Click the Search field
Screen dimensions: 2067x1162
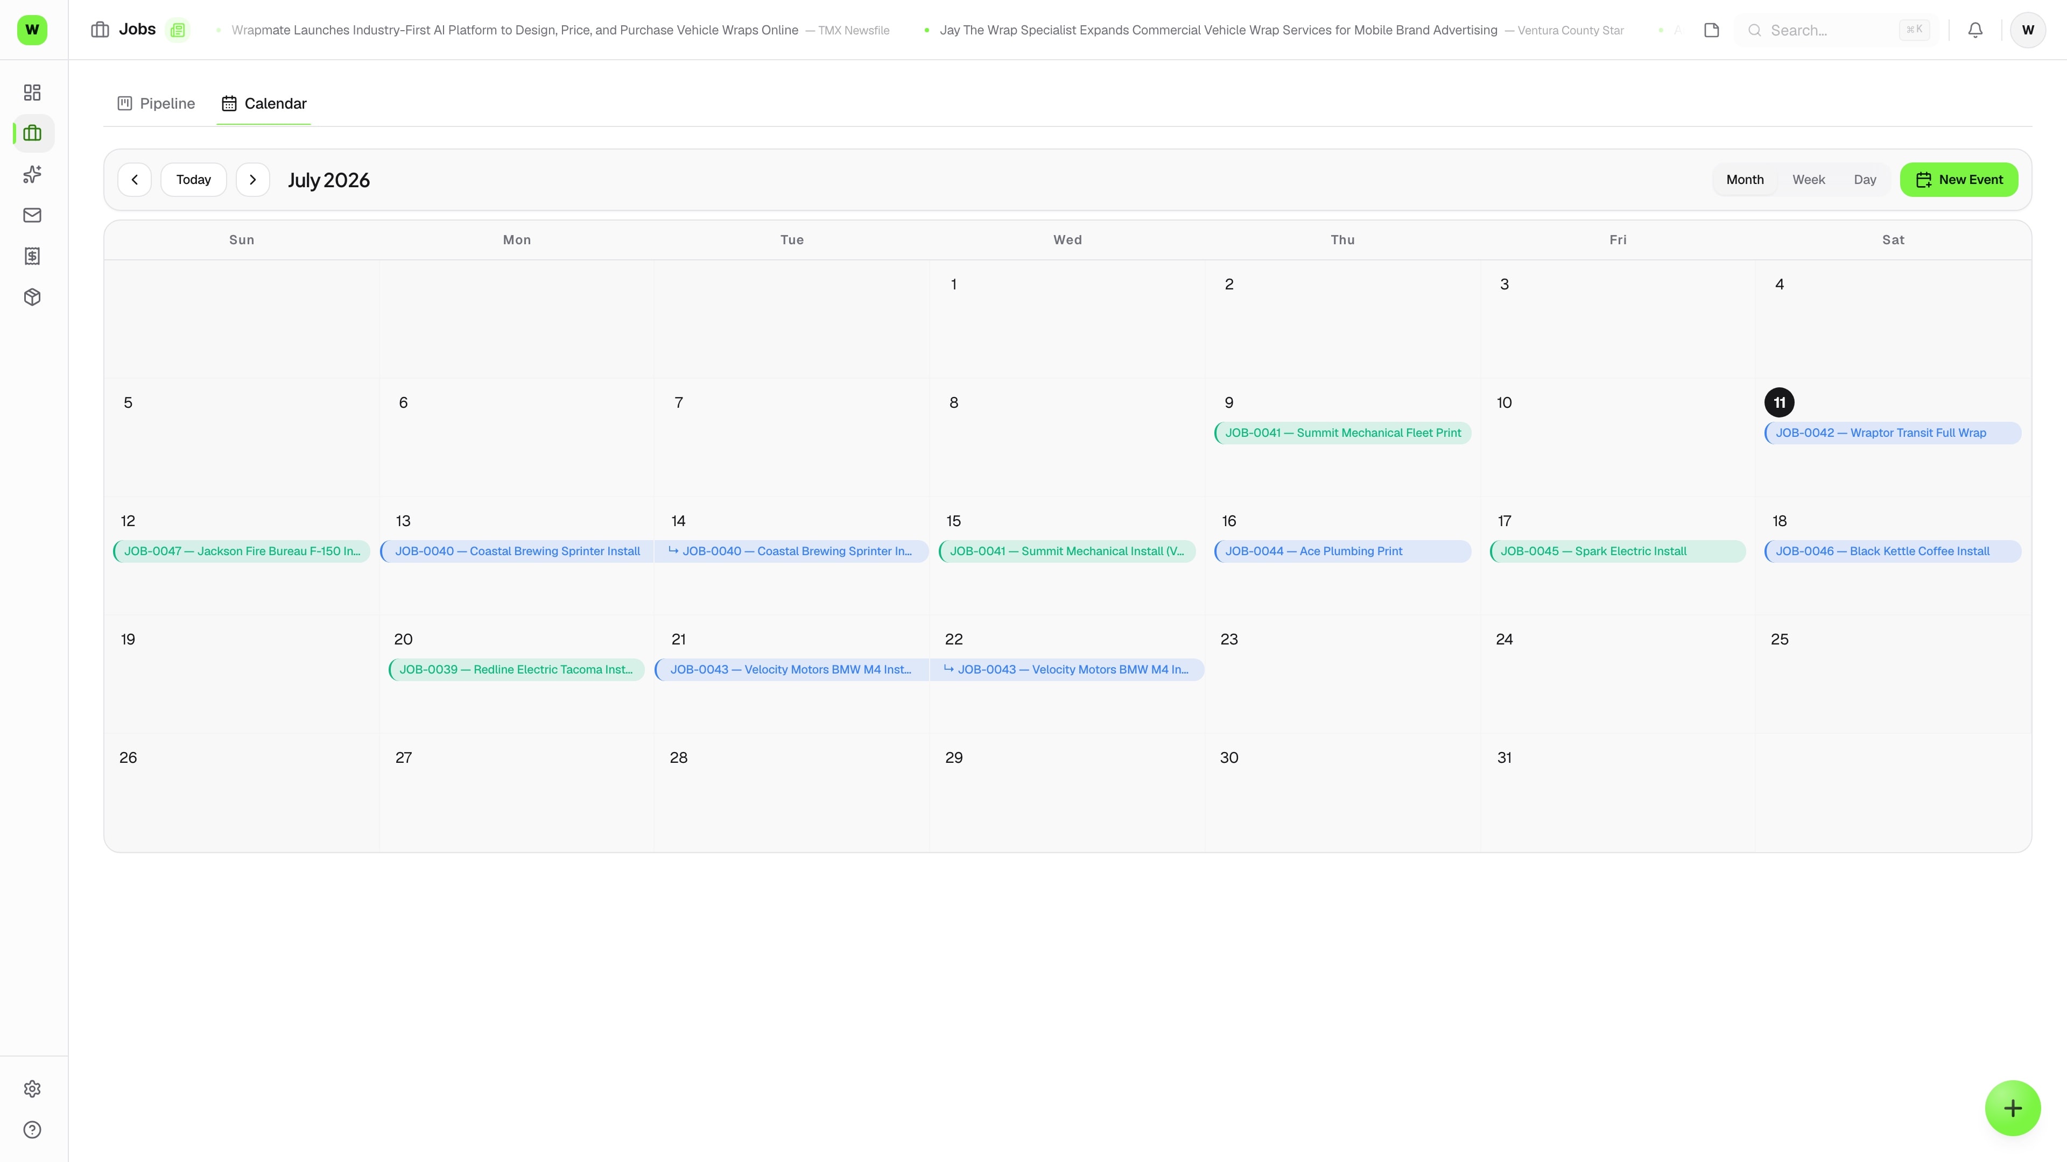1838,30
